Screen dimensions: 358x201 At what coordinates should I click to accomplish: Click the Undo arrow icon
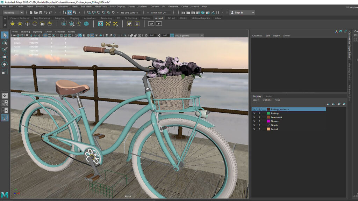pyautogui.click(x=45, y=13)
